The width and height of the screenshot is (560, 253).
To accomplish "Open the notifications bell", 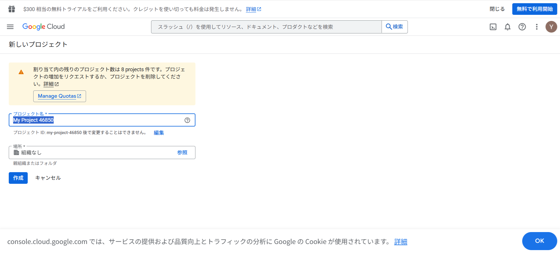I will click(508, 27).
